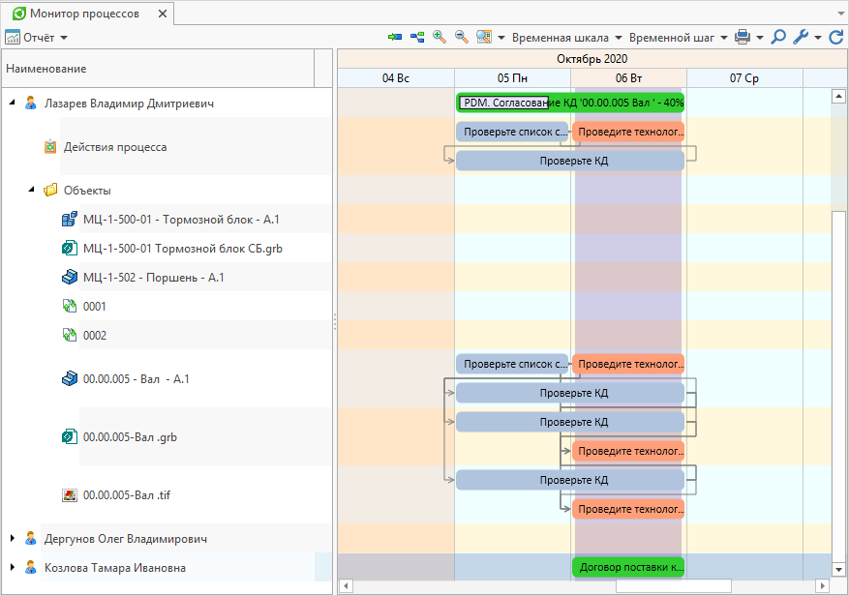Click the Объекты folder icon
The image size is (849, 596).
[50, 190]
